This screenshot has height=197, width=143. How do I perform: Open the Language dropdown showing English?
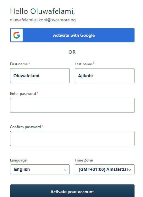pos(40,169)
